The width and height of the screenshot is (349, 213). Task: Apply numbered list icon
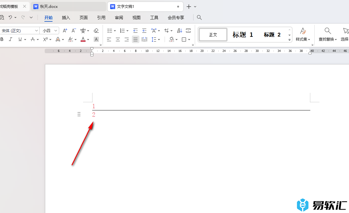click(122, 31)
